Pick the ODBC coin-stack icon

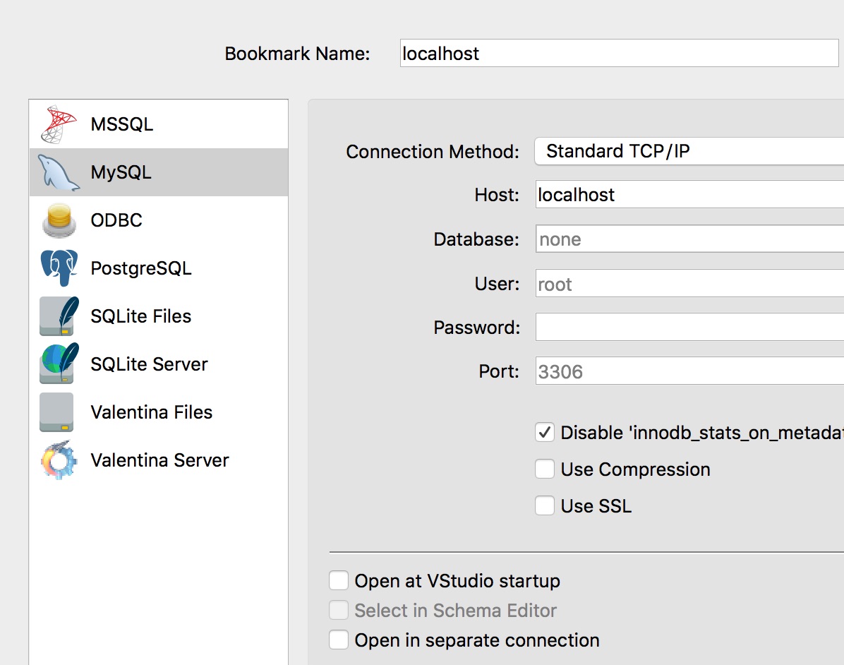pyautogui.click(x=59, y=220)
